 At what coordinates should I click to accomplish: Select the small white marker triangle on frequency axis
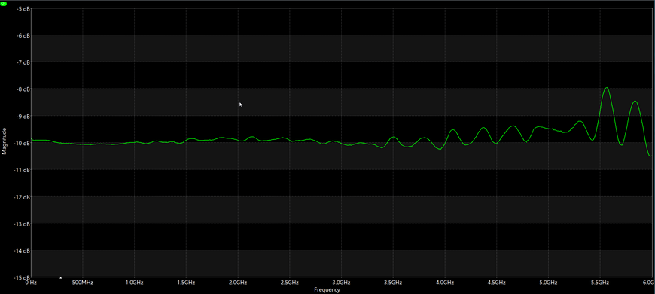pyautogui.click(x=60, y=277)
